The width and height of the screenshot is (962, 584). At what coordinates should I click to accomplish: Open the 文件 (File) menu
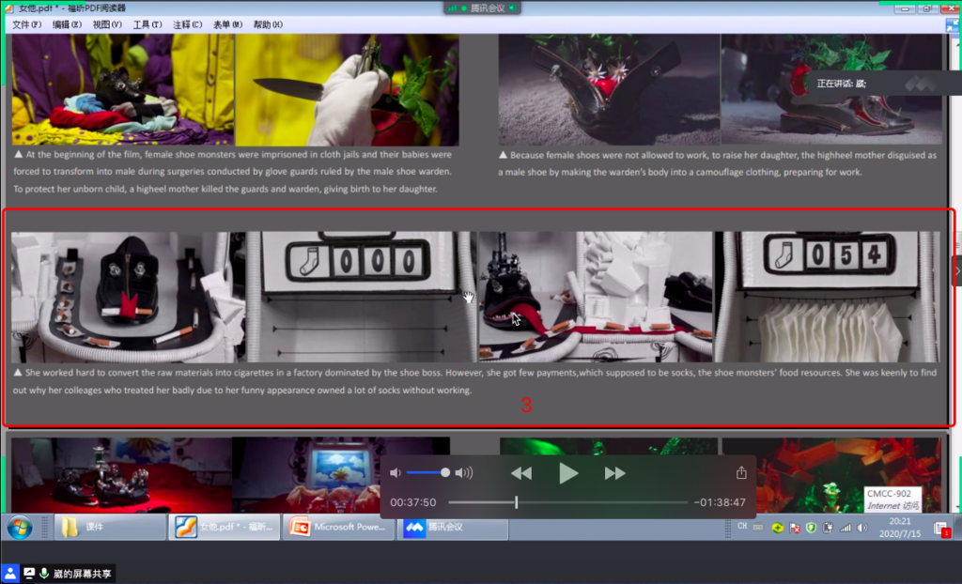[27, 24]
